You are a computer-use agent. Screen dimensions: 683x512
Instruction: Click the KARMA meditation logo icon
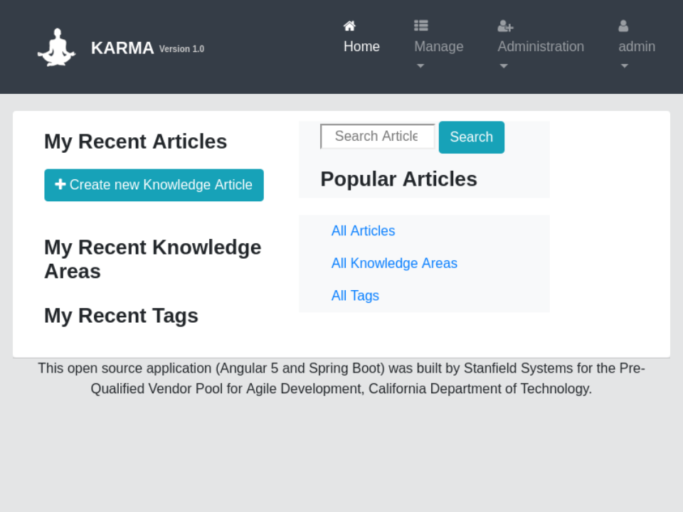(56, 48)
